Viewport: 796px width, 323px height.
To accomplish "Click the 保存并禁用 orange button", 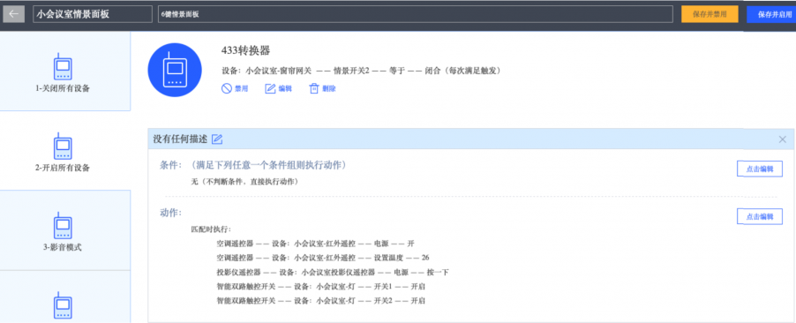I will [x=710, y=14].
